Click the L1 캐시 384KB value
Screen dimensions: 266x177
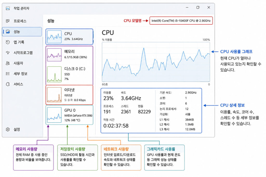pyautogui.click(x=189, y=120)
